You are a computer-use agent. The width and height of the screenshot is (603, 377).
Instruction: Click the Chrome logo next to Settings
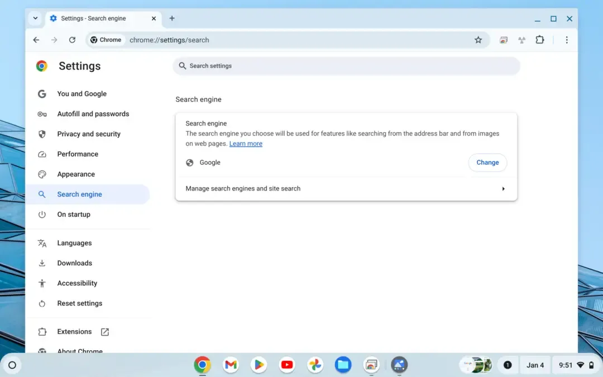tap(42, 66)
